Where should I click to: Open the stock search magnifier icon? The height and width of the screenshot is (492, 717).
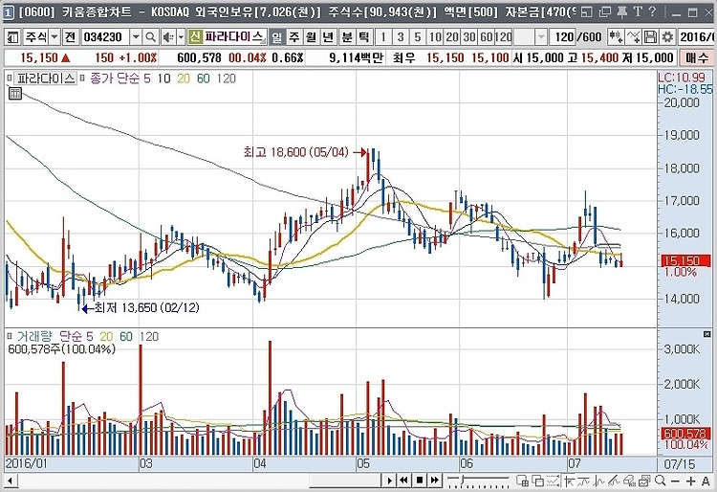coord(150,36)
